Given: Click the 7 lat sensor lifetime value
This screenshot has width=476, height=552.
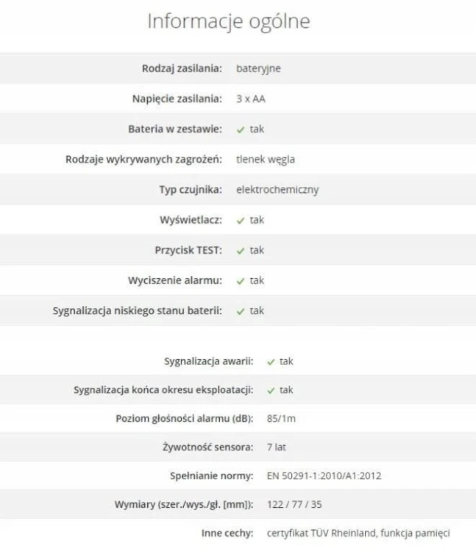Looking at the screenshot, I should point(277,447).
